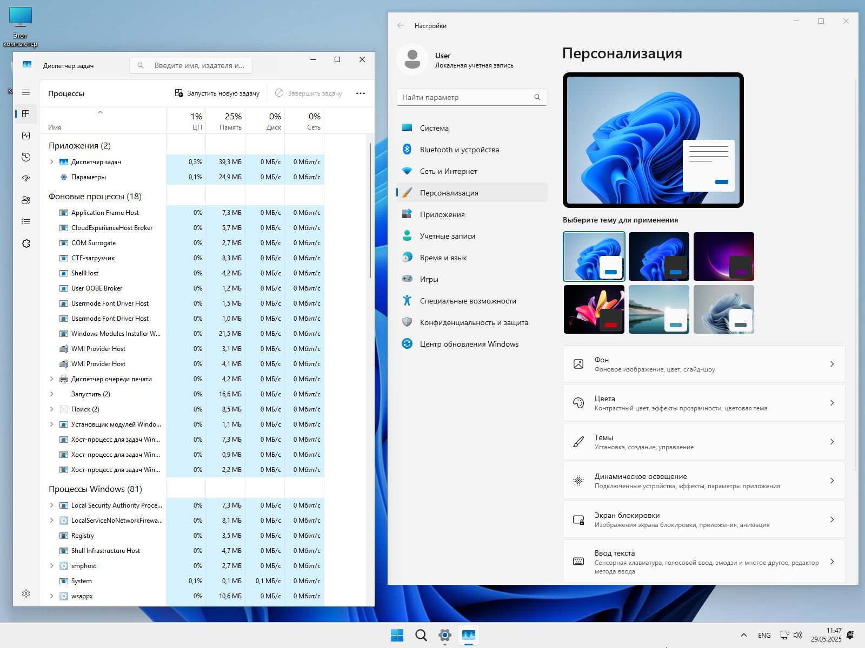Screen dimensions: 865x648
Task: Sort by ЦП column header
Action: (186, 121)
